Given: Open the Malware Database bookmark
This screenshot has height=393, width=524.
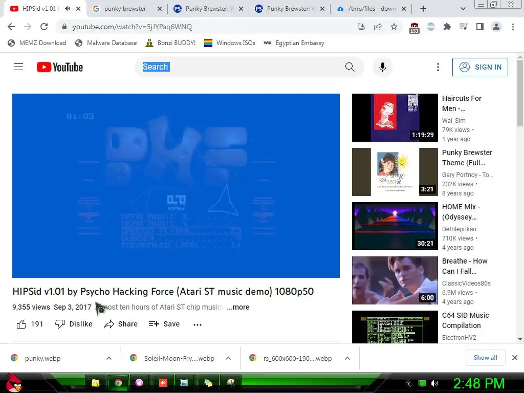Looking at the screenshot, I should [106, 43].
